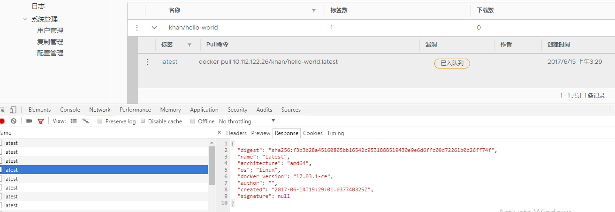Toggle the overview waterfall view icon
The height and width of the screenshot is (212, 615).
[x=85, y=121]
